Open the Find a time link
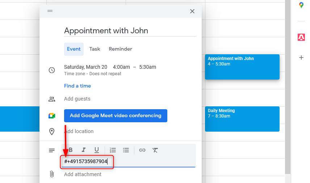Viewport: 310px width, 183px height. (77, 86)
